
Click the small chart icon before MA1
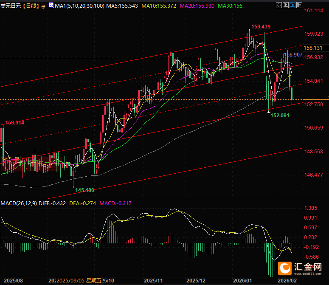(x=51, y=6)
